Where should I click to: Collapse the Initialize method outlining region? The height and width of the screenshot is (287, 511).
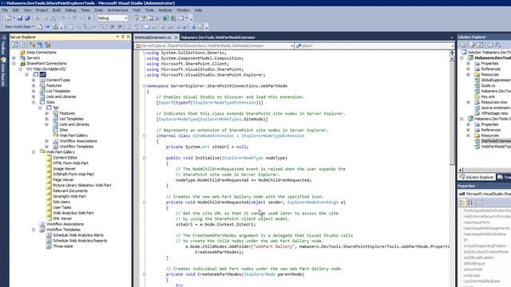[144, 158]
